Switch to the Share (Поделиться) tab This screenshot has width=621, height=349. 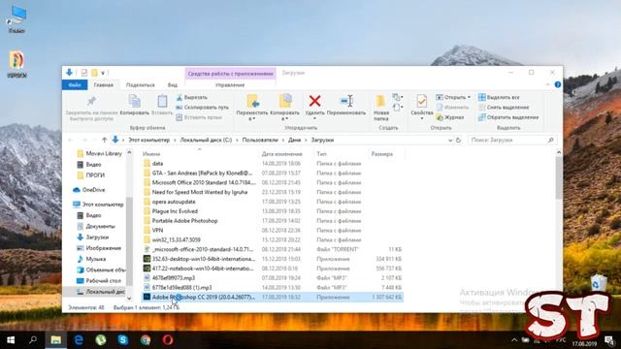pyautogui.click(x=140, y=84)
